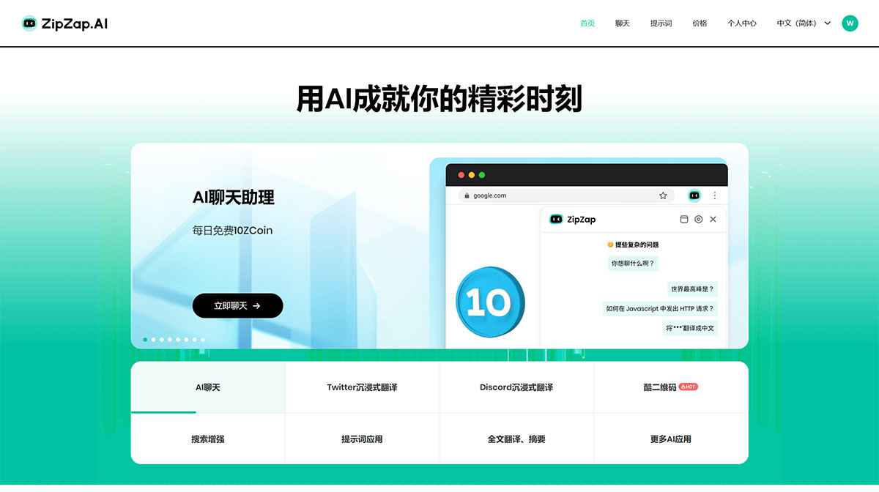The image size is (879, 492).
Task: Click the bookmark star in the mock browser
Action: (663, 195)
